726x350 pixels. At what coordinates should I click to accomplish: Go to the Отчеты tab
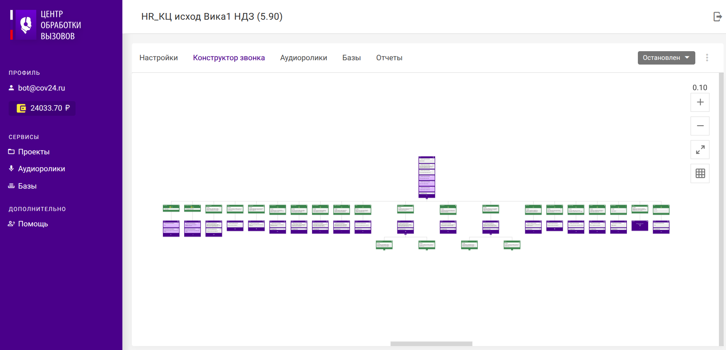389,58
